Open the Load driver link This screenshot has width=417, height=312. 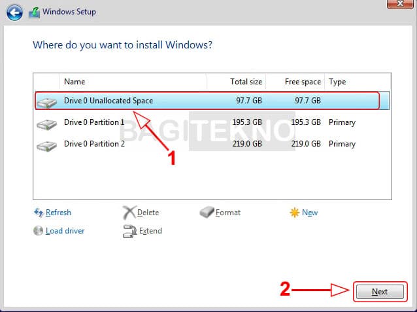(65, 230)
